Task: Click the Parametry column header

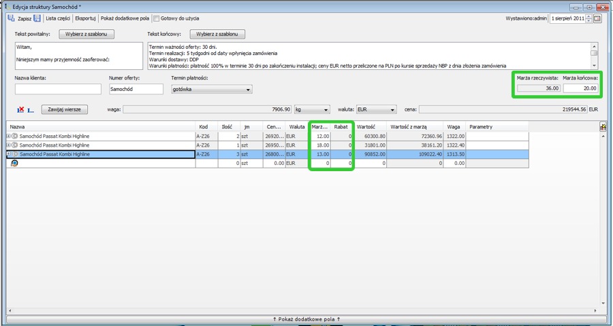Action: pos(497,127)
